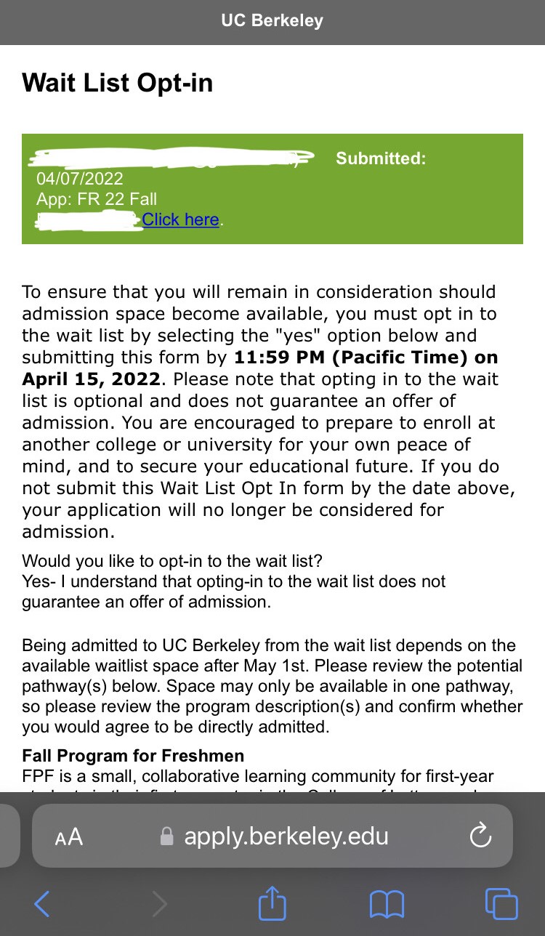Tap the UC Berkeley header title
Viewport: 545px width, 936px height.
(x=272, y=20)
